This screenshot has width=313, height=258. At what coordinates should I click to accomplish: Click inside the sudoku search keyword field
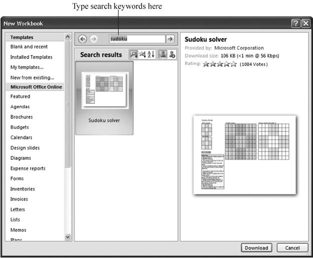pyautogui.click(x=135, y=39)
